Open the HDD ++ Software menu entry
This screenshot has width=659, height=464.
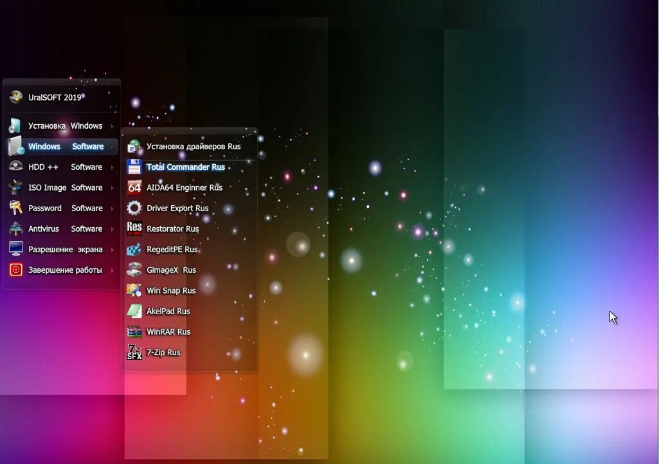coord(62,167)
